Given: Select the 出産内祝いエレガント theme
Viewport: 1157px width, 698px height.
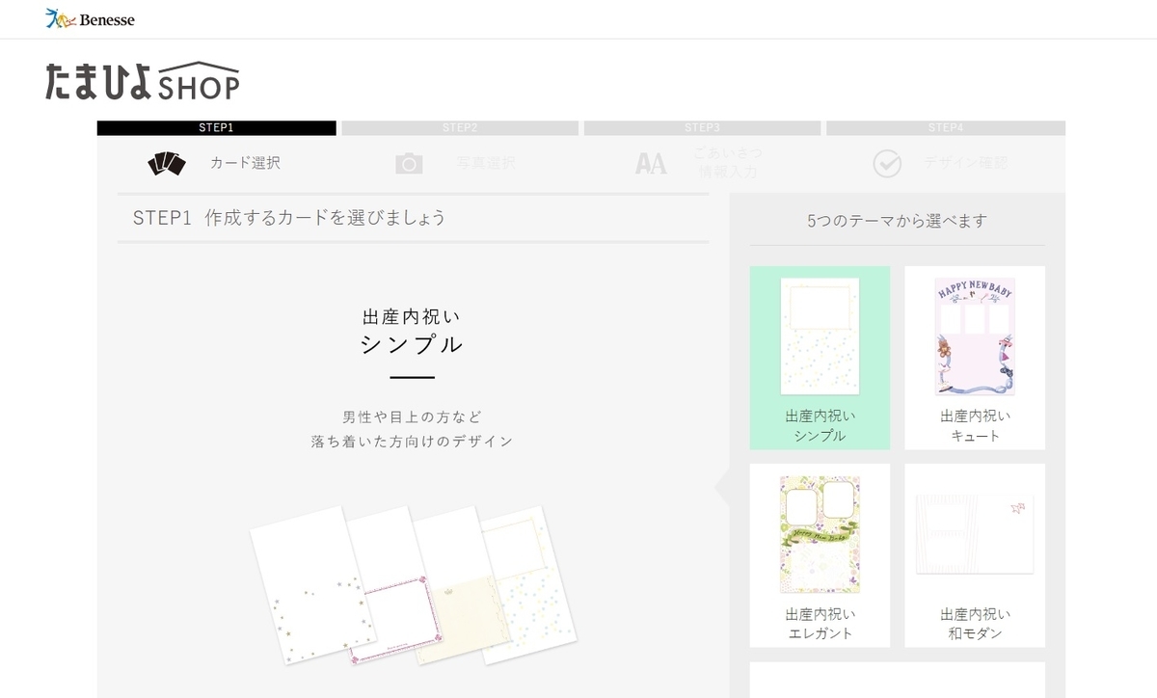Looking at the screenshot, I should [x=820, y=554].
